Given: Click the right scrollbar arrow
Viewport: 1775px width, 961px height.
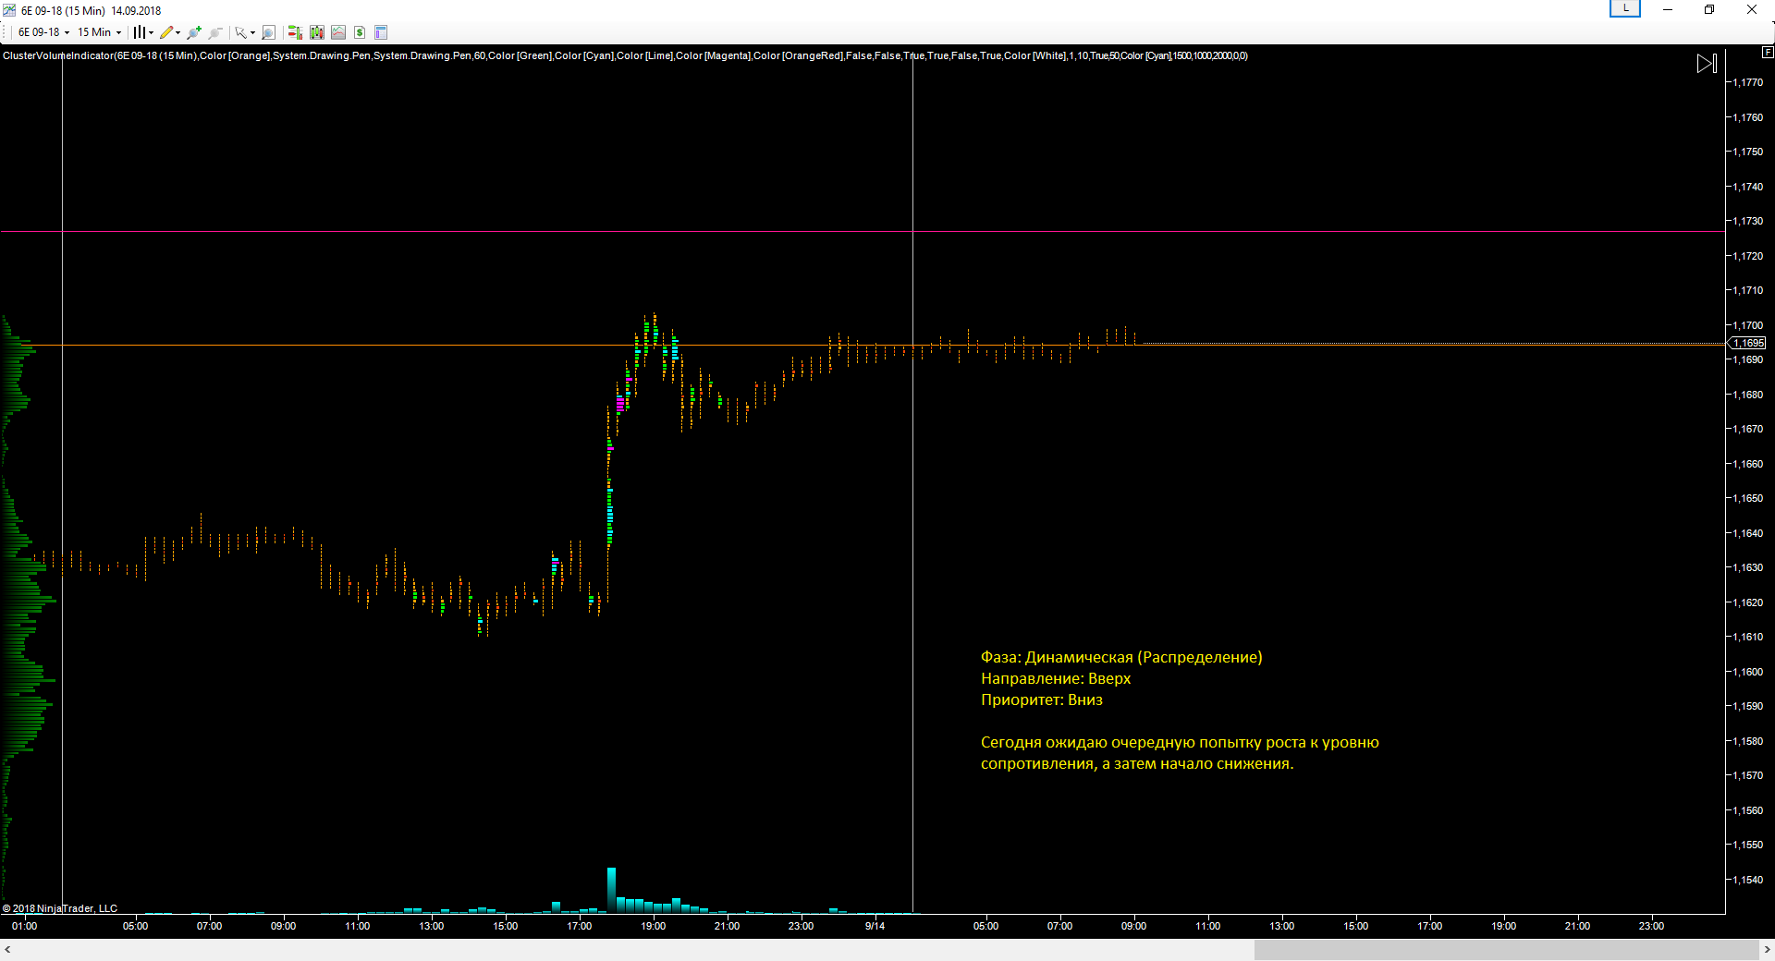Looking at the screenshot, I should pos(1767,949).
